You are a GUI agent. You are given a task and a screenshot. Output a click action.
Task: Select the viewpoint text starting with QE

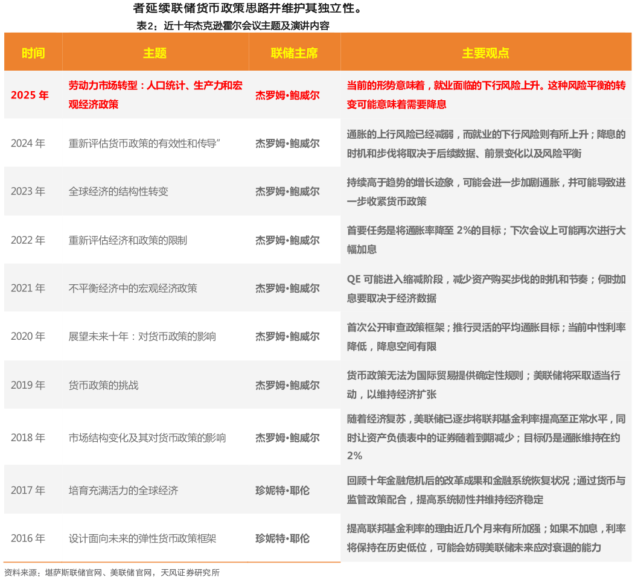click(x=486, y=288)
